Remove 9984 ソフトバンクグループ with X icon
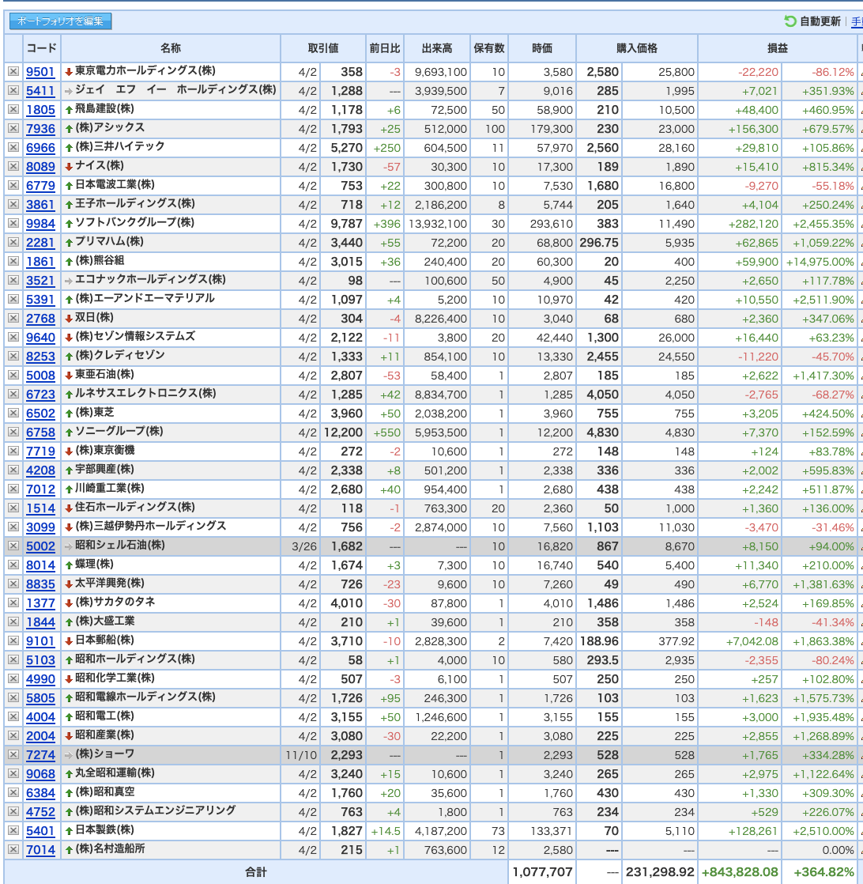The image size is (863, 884). pos(13,223)
